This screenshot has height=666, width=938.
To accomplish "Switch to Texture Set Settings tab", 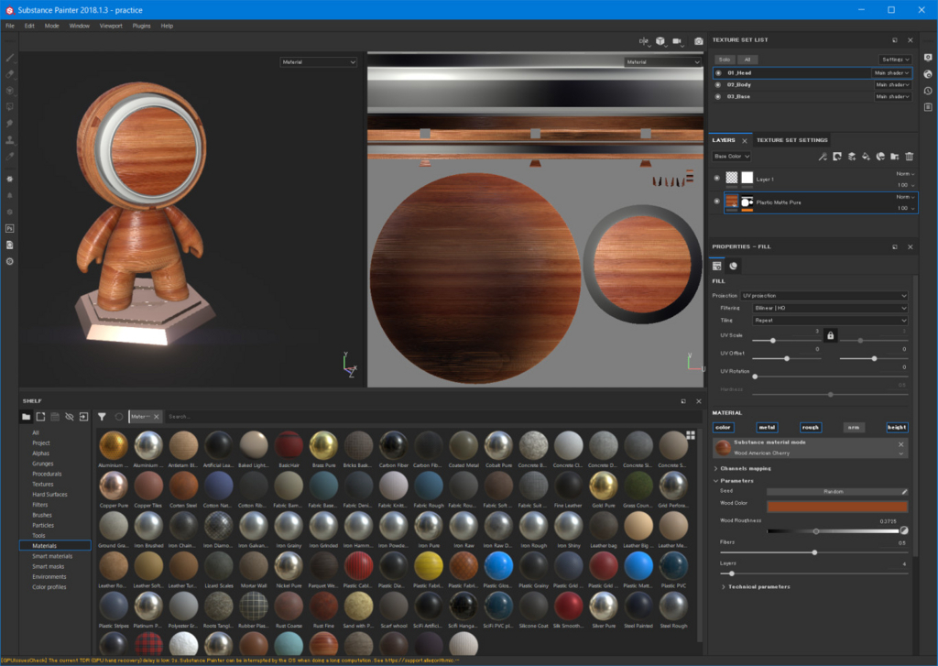I will pos(792,140).
